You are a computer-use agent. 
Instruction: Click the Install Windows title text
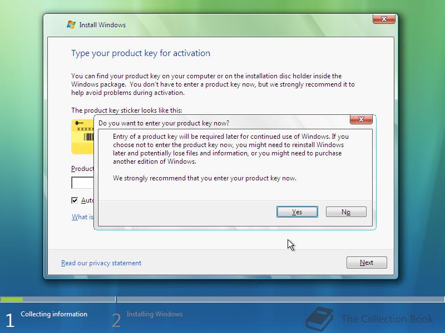(102, 25)
